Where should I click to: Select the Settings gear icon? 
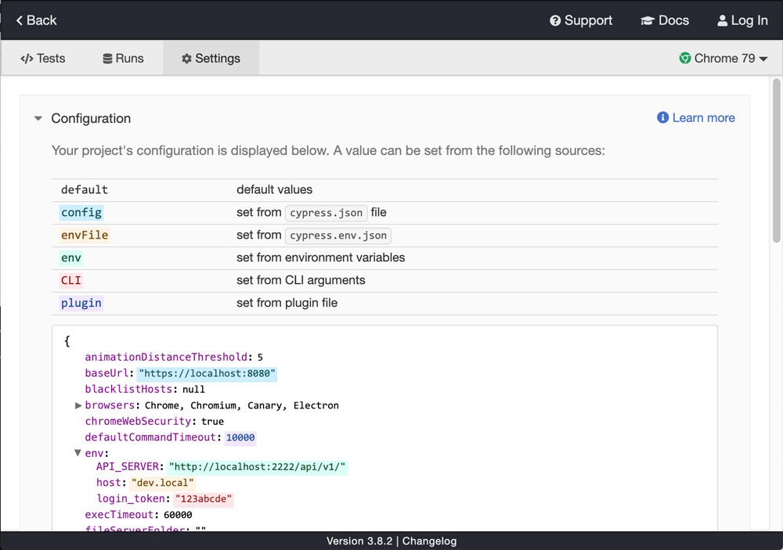[x=186, y=58]
